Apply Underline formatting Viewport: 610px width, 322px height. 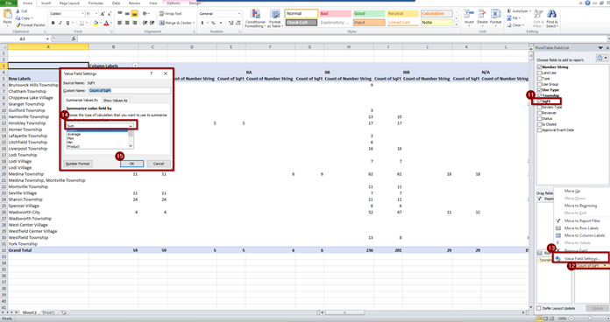67,23
